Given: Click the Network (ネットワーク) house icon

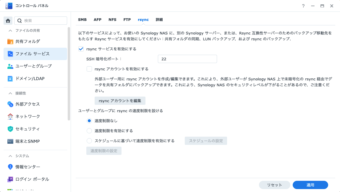Looking at the screenshot, I should pyautogui.click(x=10, y=116).
